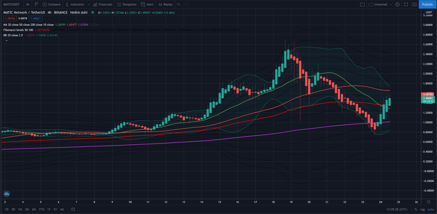The image size is (437, 214).
Task: Select the layout square icon
Action: [362, 4]
